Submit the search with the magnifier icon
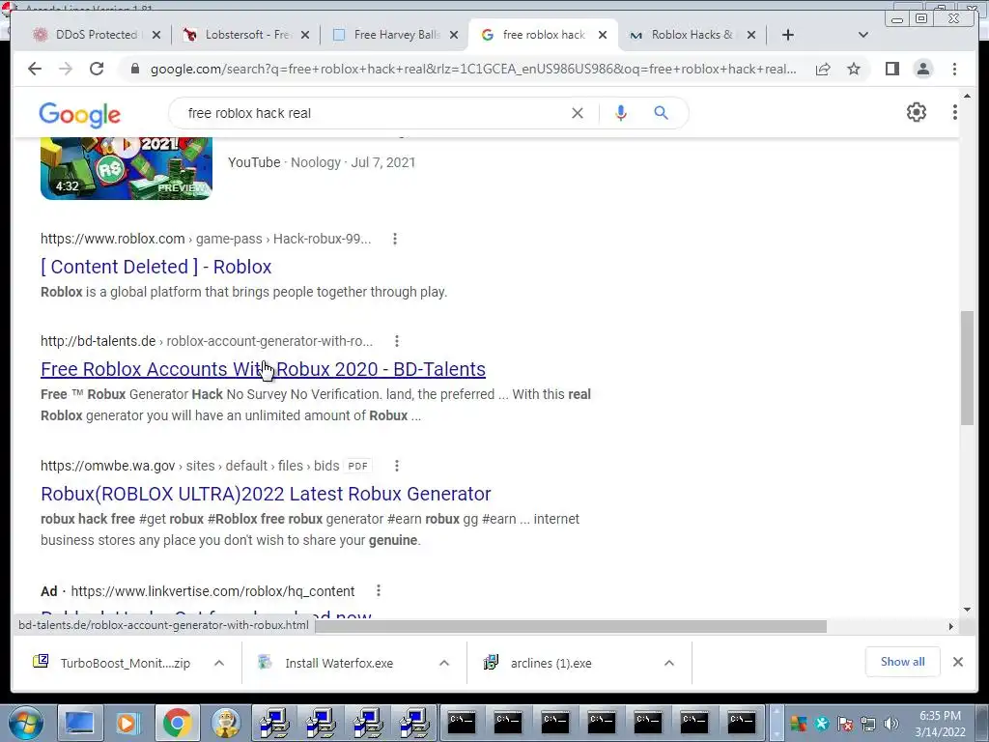 tap(661, 113)
